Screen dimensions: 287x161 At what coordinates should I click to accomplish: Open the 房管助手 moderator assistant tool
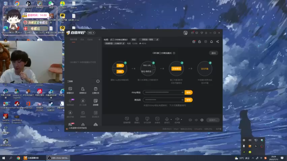pos(83,90)
